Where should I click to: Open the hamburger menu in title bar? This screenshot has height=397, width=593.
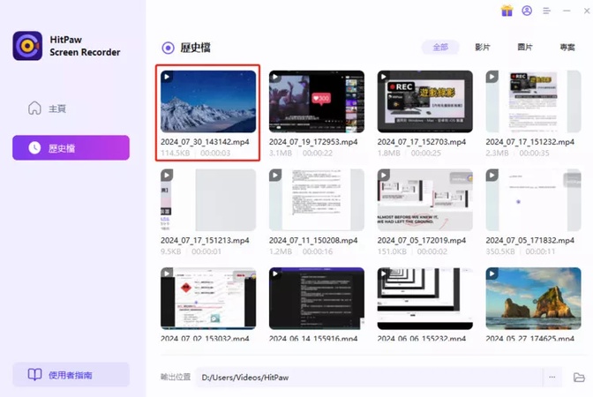pos(547,11)
